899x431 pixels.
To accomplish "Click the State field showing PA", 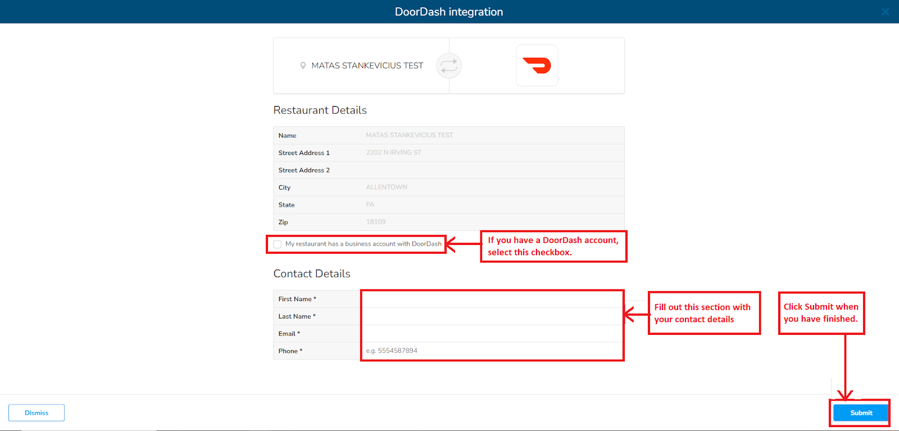I will click(x=492, y=205).
